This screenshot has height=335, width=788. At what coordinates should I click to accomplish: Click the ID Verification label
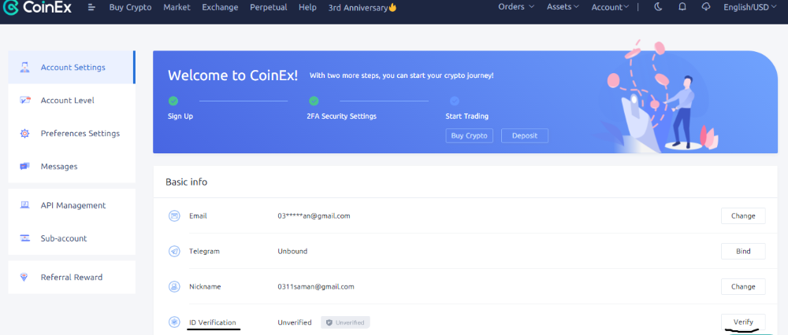click(213, 322)
